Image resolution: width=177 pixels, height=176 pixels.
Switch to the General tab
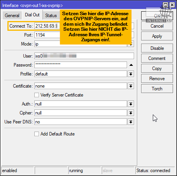coord(12,16)
